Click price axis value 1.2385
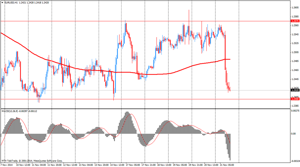Screen dimensions: 300x167 [295, 106]
